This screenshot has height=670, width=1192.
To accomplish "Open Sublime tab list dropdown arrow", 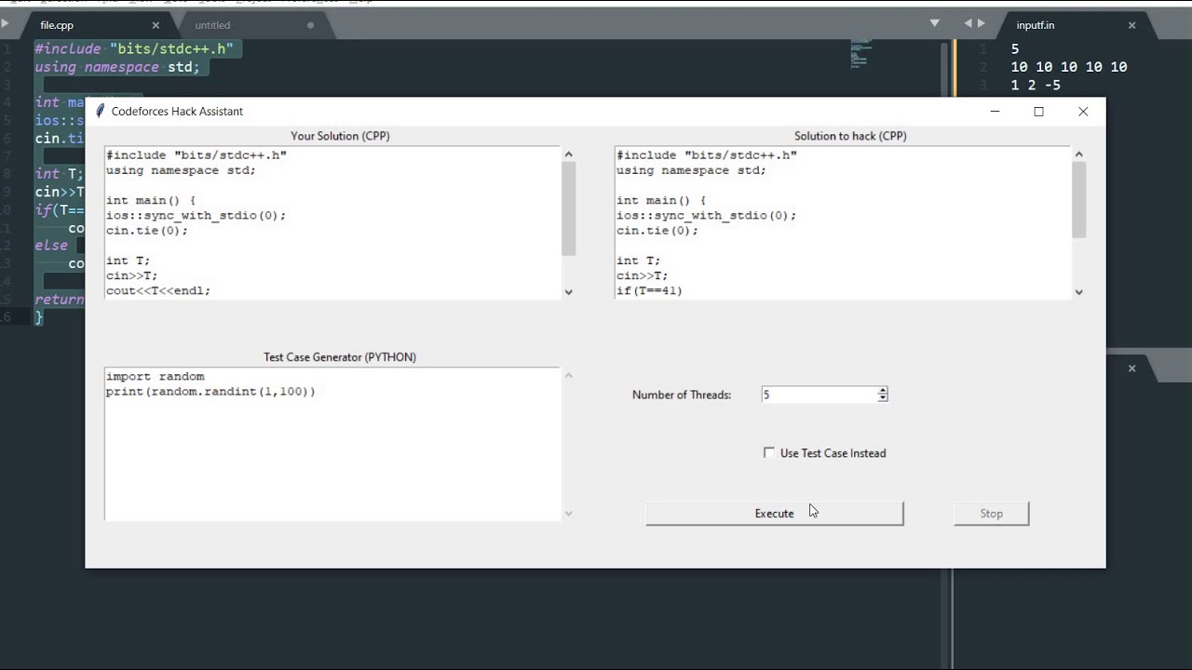I will (x=934, y=23).
